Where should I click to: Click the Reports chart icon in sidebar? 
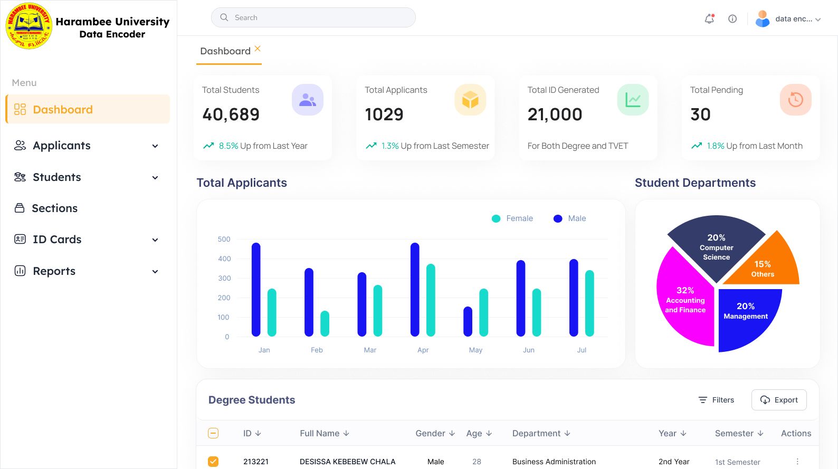20,271
